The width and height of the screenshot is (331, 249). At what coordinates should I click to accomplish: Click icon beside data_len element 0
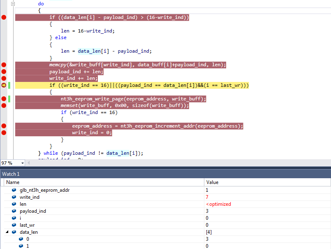pyautogui.click(x=21, y=239)
